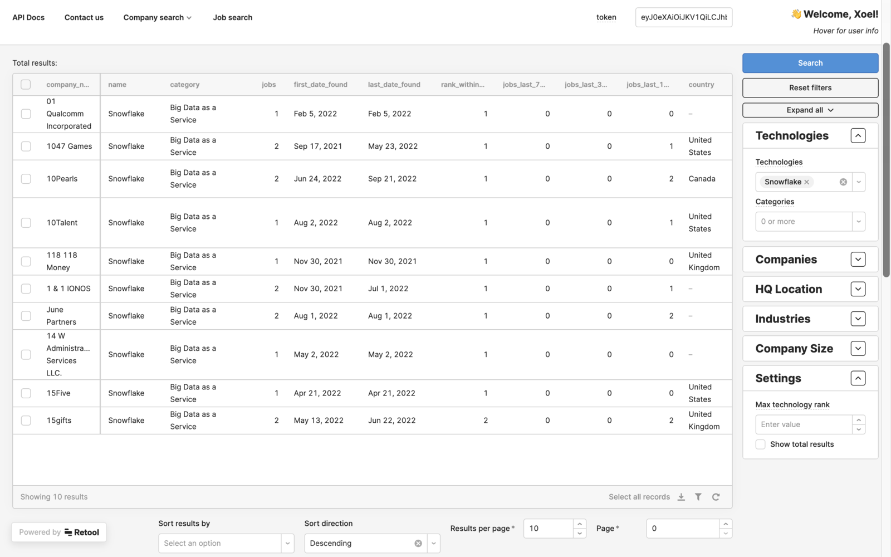Image resolution: width=891 pixels, height=557 pixels.
Task: Sort by the last_date_found column header
Action: 394,85
